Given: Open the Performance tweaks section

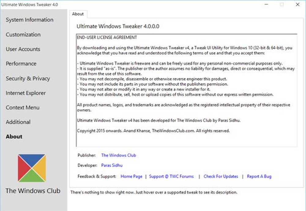Looking at the screenshot, I should [x=21, y=64].
